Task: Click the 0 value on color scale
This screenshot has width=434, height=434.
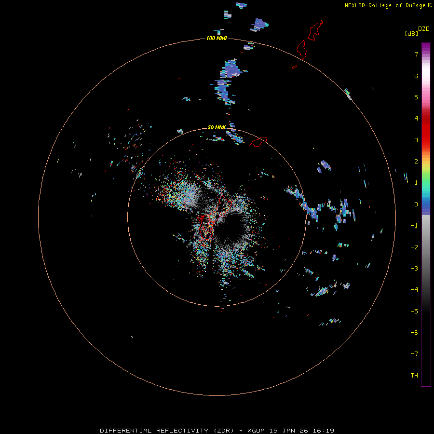Action: (x=416, y=204)
